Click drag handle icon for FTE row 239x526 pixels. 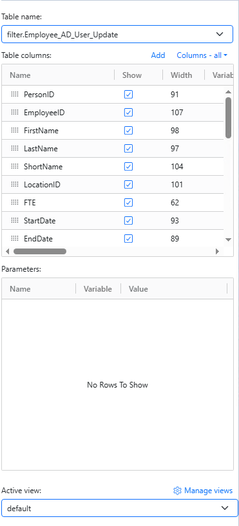click(x=14, y=203)
